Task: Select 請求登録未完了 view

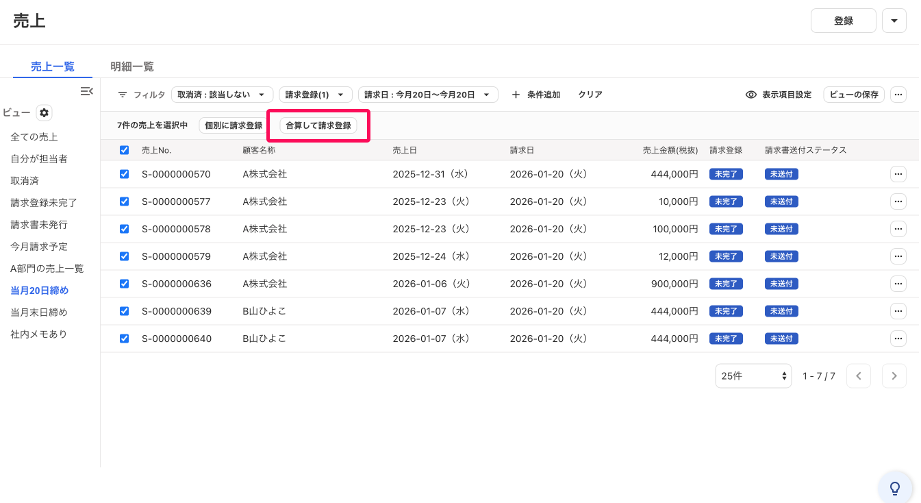Action: [44, 203]
